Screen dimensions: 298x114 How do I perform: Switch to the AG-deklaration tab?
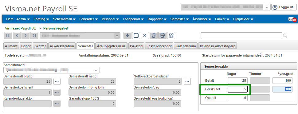(62, 46)
